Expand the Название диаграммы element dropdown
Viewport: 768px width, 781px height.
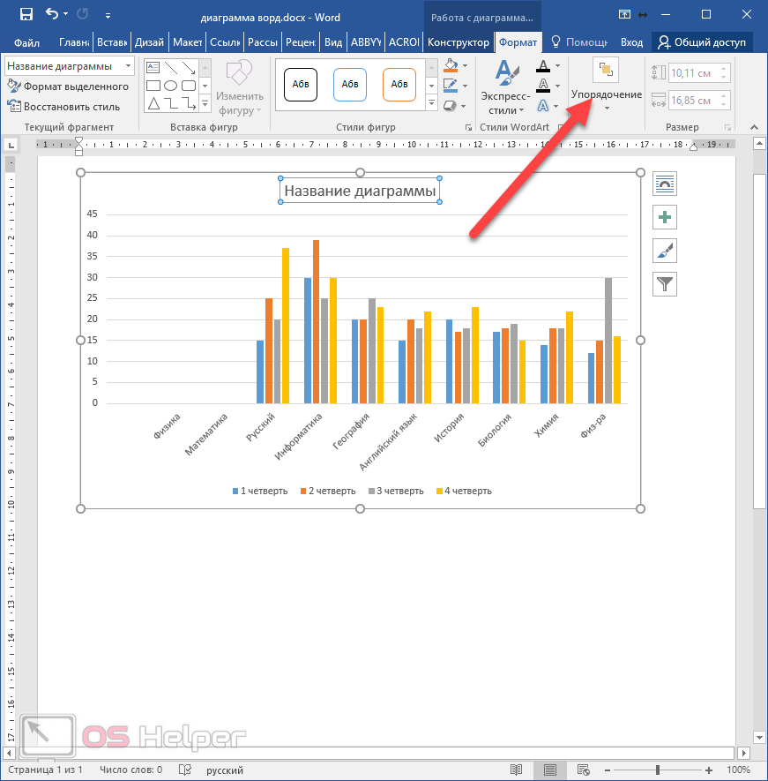tap(128, 66)
